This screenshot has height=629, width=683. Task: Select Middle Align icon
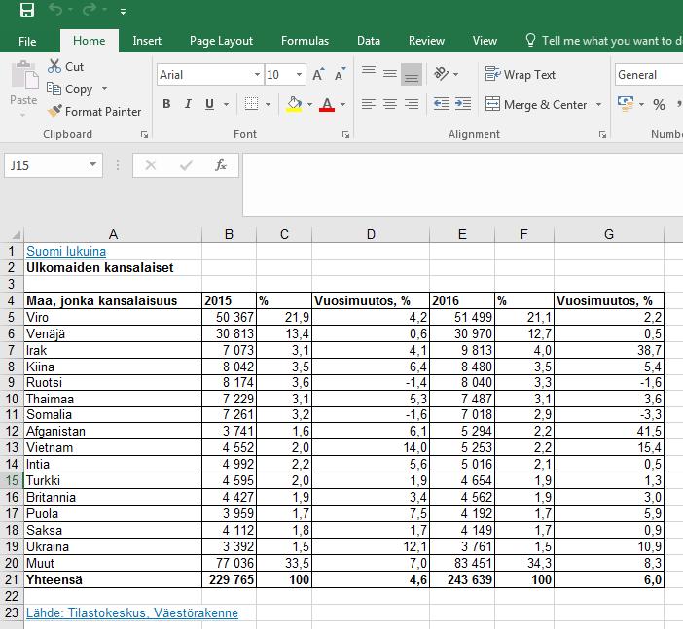click(x=390, y=74)
